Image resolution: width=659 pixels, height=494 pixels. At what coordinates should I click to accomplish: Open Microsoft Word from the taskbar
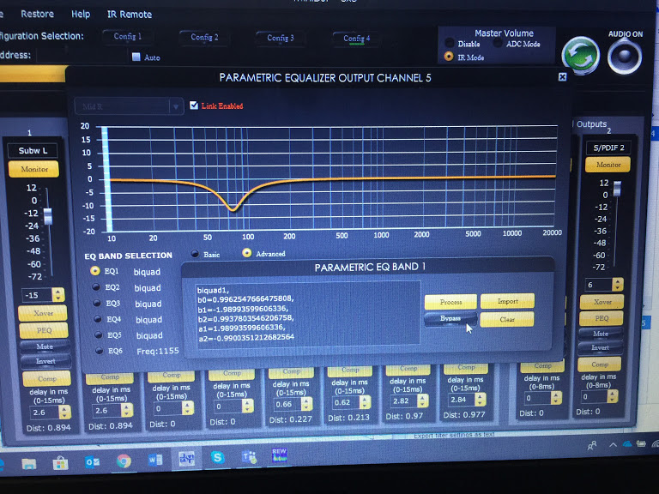pos(155,460)
